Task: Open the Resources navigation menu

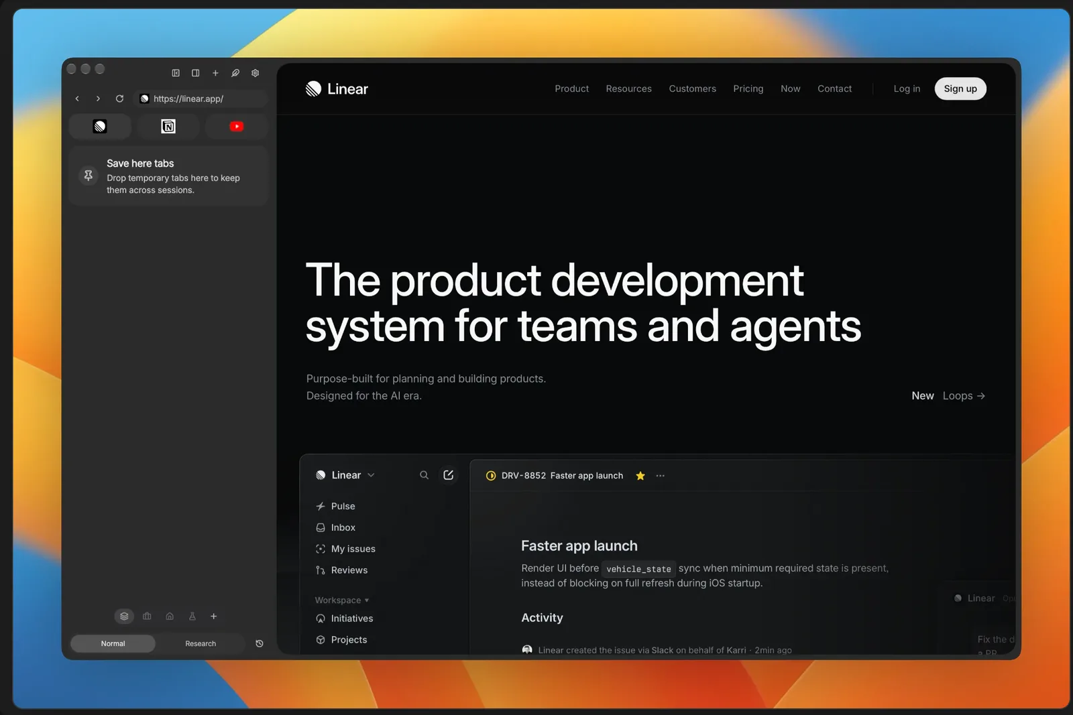Action: click(629, 88)
